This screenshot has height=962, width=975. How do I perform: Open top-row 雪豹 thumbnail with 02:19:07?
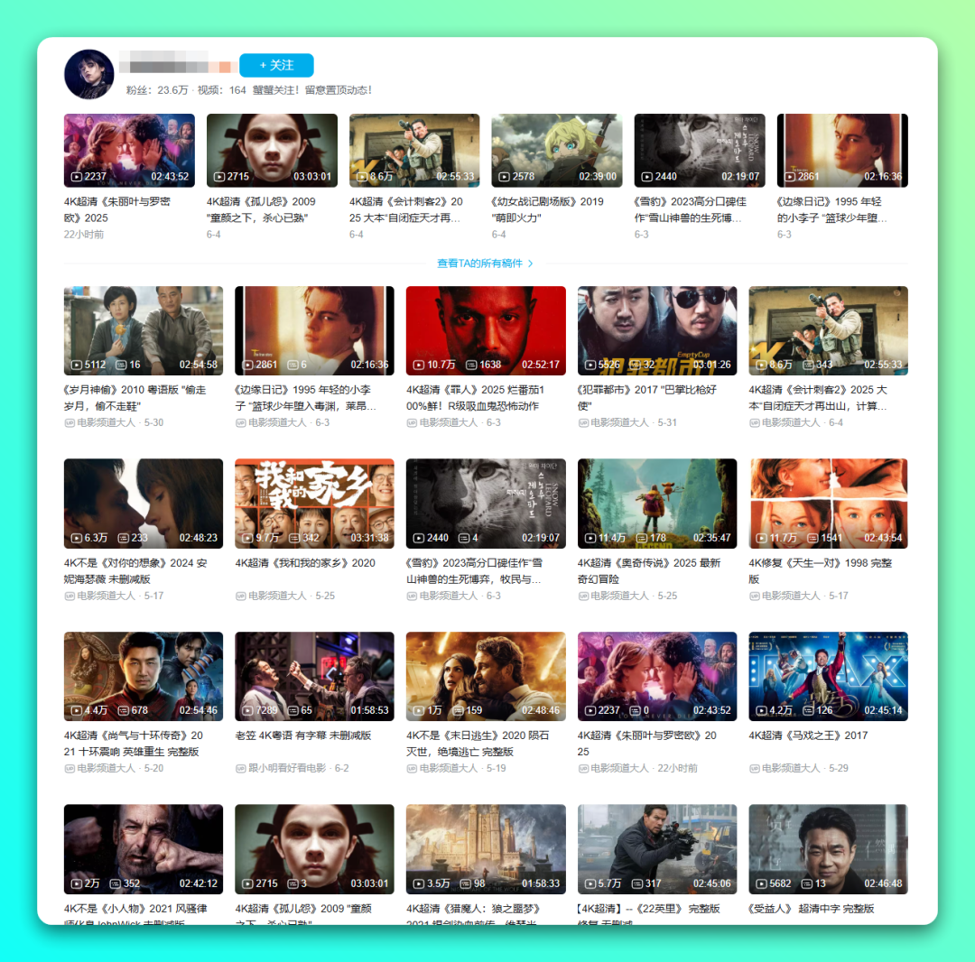click(700, 151)
